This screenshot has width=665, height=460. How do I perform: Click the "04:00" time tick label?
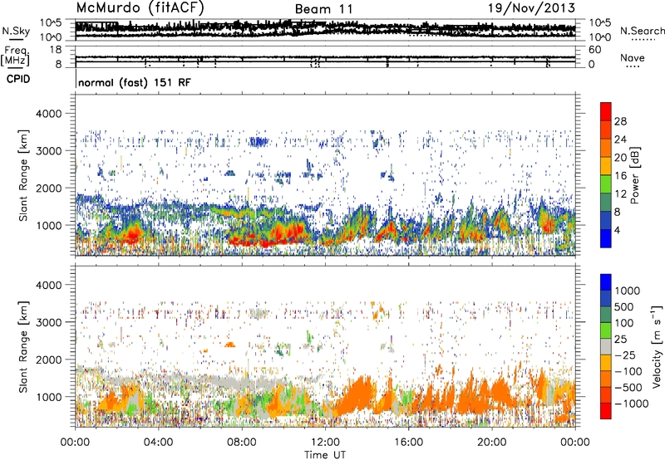click(x=158, y=443)
